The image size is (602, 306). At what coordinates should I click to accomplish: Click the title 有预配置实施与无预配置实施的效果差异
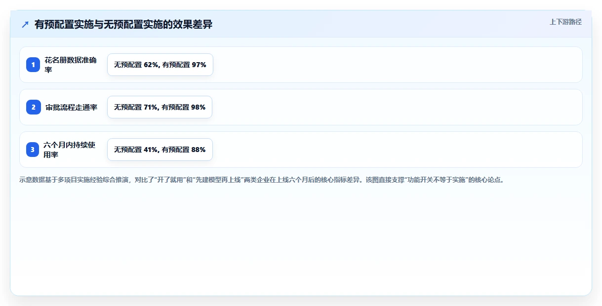(x=123, y=24)
